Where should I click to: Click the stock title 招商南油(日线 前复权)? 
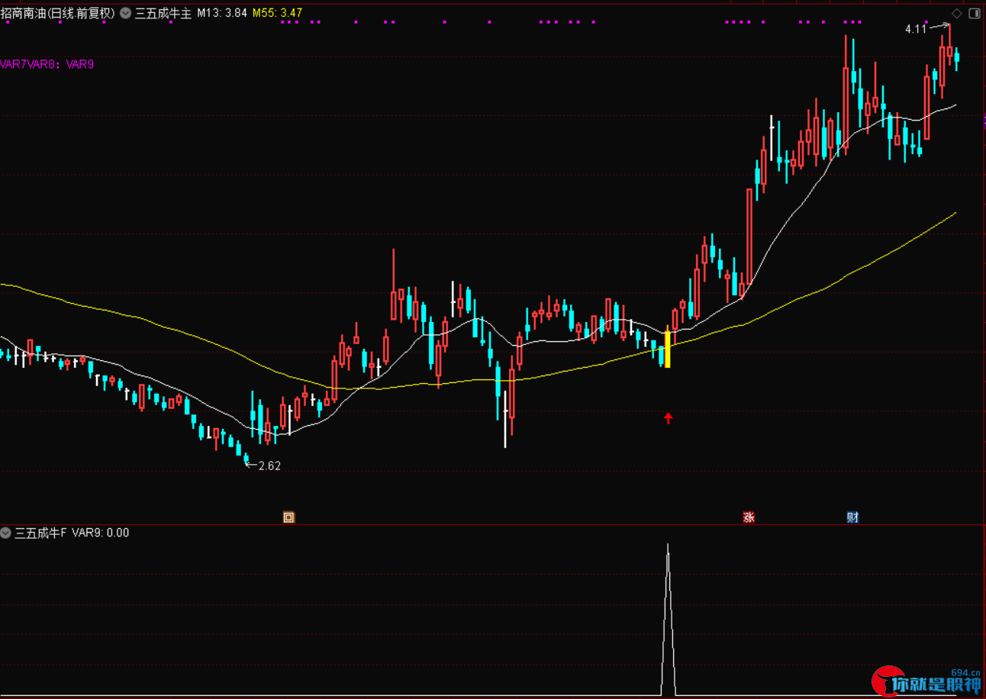coord(58,13)
